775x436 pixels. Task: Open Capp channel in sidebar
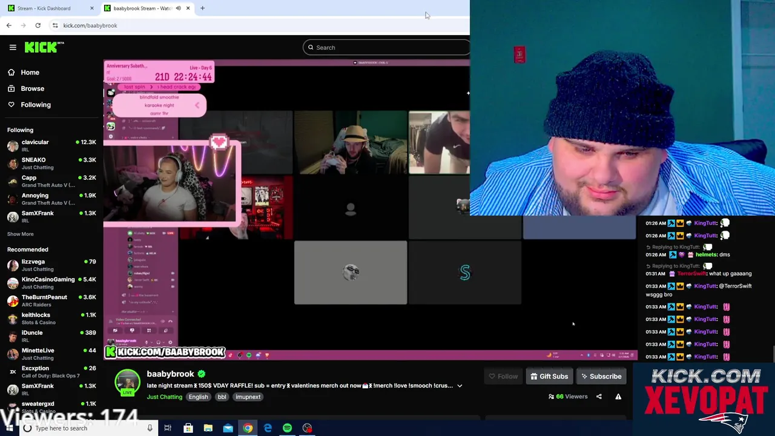point(51,181)
